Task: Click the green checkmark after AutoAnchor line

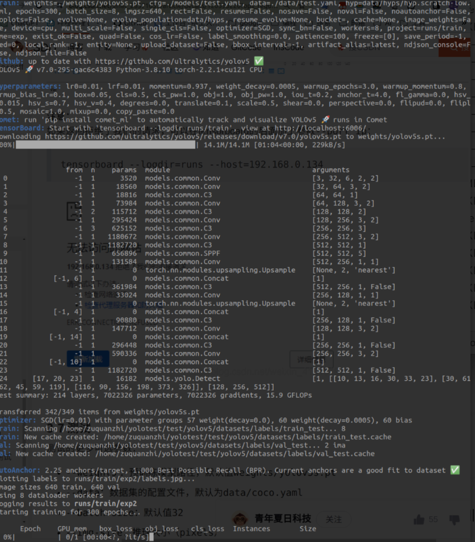Action: click(455, 470)
